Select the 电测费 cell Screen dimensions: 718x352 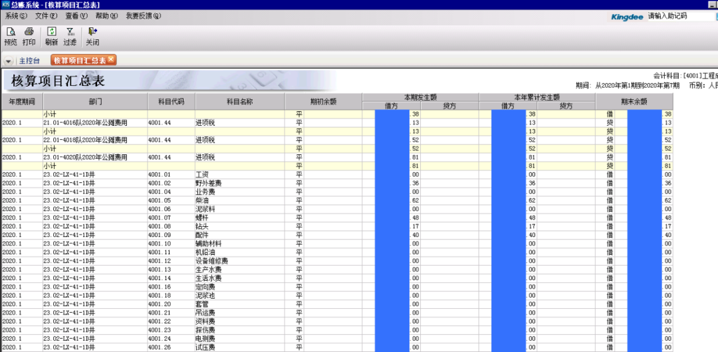240,338
